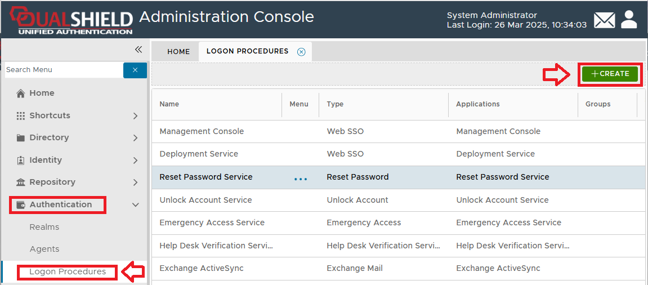The width and height of the screenshot is (648, 285).
Task: Clear the Search Menu with X button
Action: pos(135,70)
